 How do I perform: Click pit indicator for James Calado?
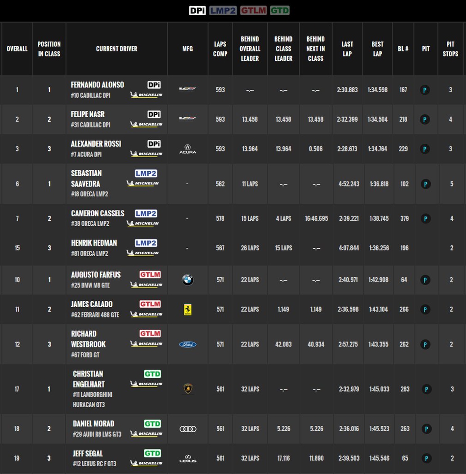425,310
